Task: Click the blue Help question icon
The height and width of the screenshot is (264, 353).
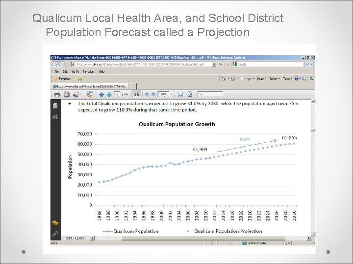Action: click(297, 79)
